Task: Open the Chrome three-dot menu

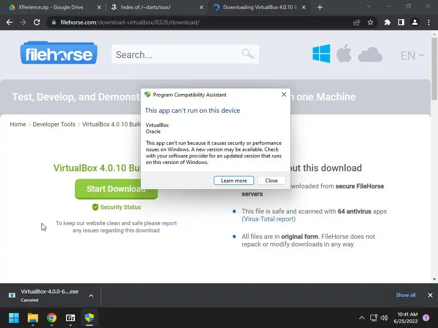Action: point(429,22)
